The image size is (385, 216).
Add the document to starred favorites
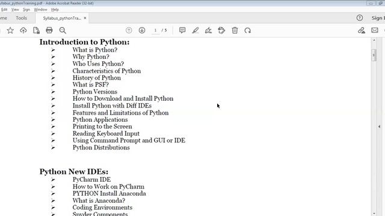point(10,31)
